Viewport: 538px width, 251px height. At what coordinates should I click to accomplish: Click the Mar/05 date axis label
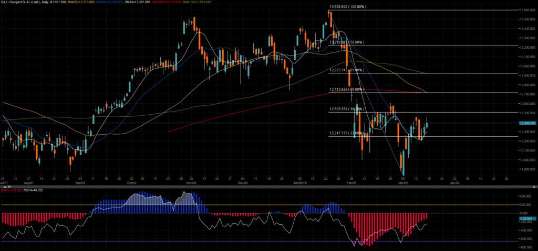click(x=403, y=183)
